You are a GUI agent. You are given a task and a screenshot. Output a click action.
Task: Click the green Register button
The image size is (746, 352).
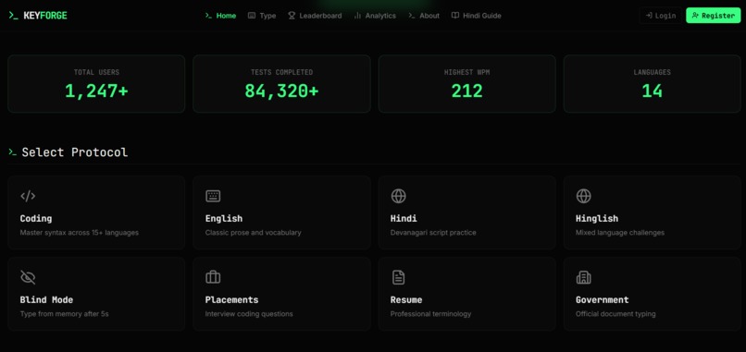tap(714, 15)
